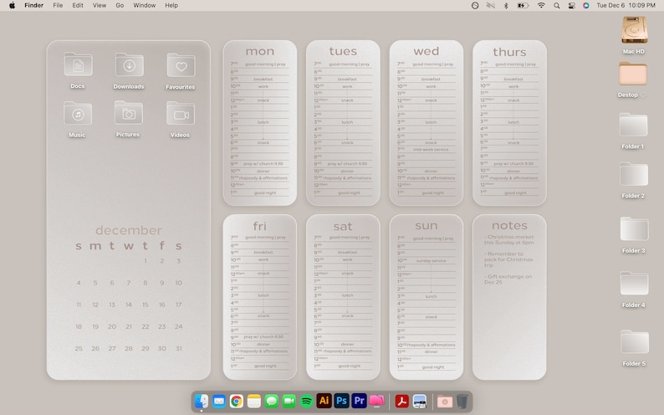
Task: Open the Docs folder on the desktop
Action: pos(78,64)
